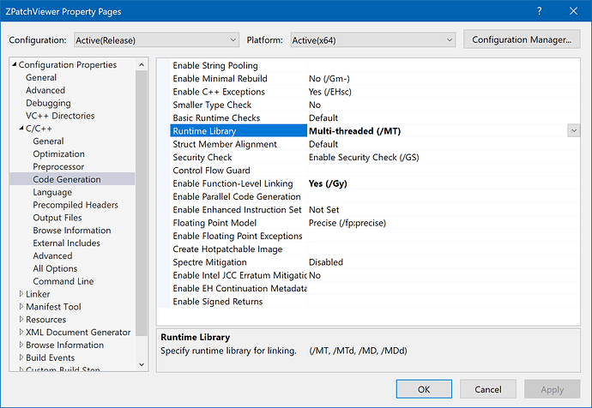
Task: Select the Enable Enhanced Instruction Set property
Action: 237,210
